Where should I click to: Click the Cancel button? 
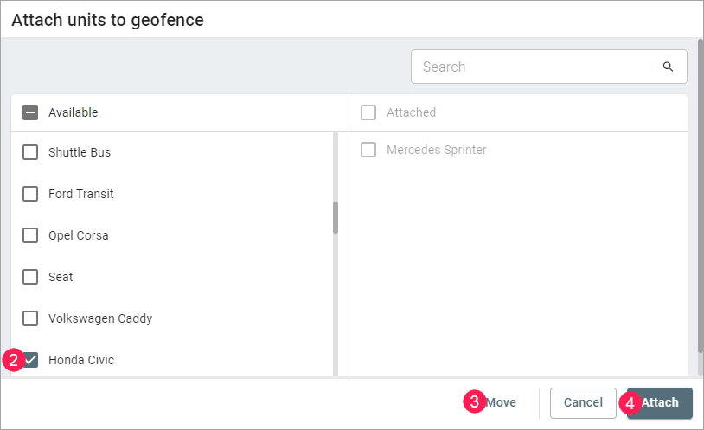[x=583, y=402]
